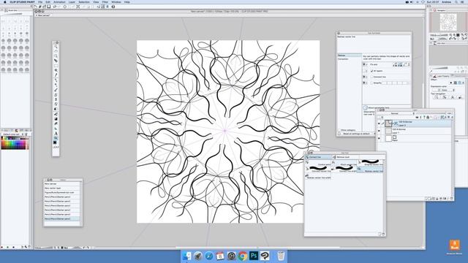Screen dimensions: 468x263
Task: Switch to the Correct line sub tool tab
Action: tap(318, 157)
